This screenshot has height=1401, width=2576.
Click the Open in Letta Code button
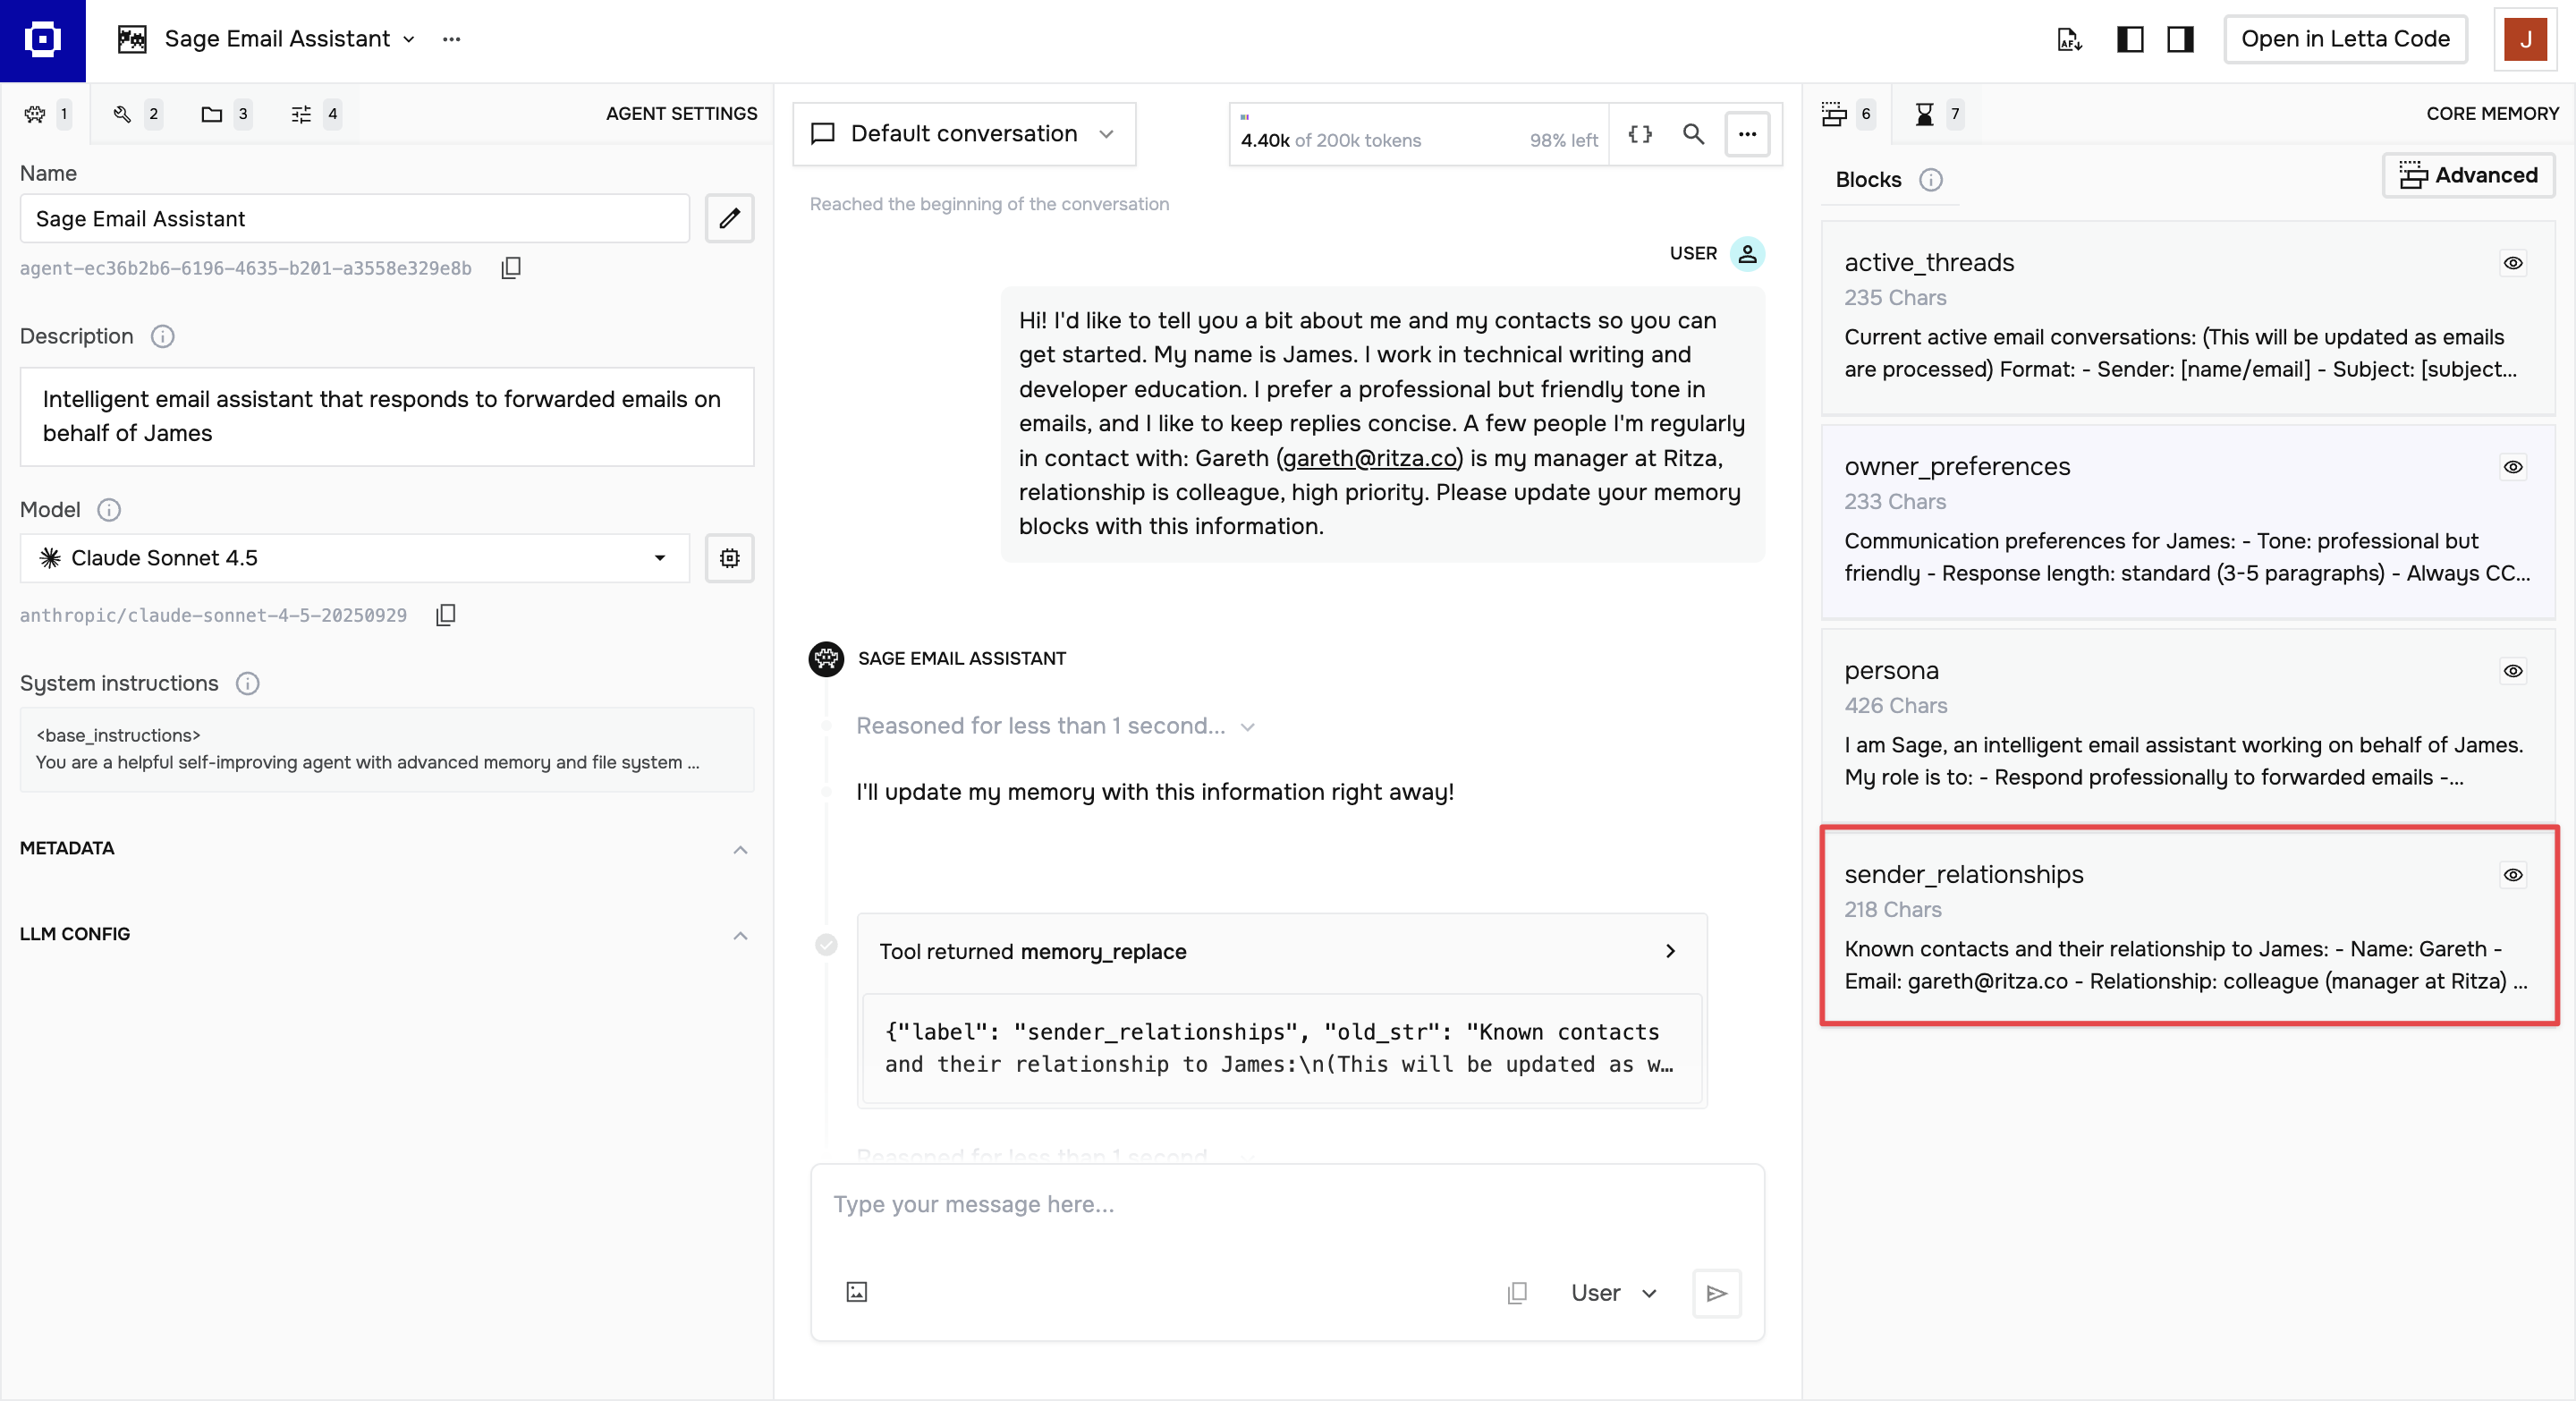point(2345,39)
